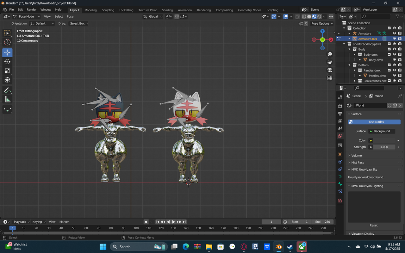Uncheck the shortstackbodypaws collection checkbox

pos(389,44)
